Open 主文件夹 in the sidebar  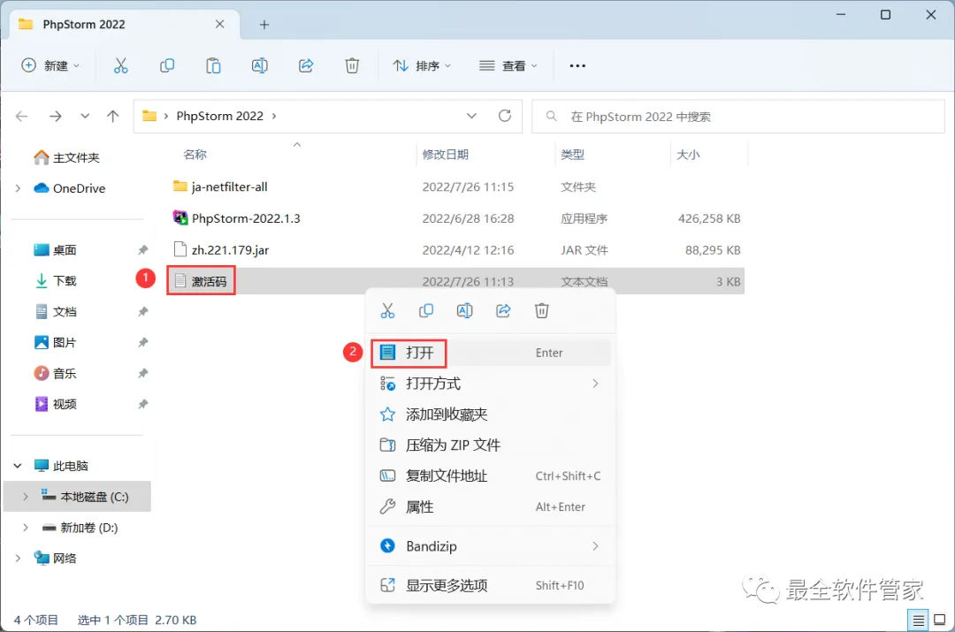(67, 157)
